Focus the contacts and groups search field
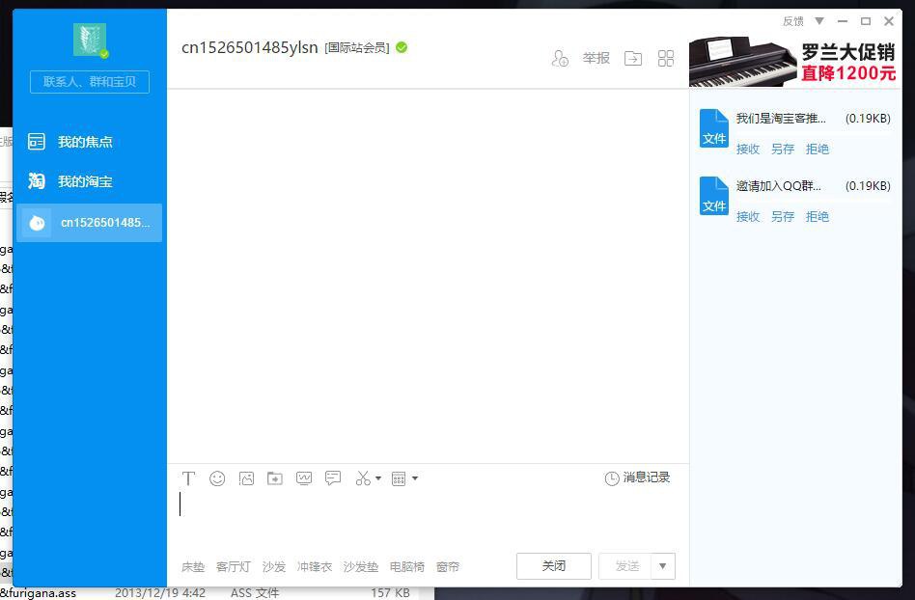This screenshot has width=915, height=600. 90,82
